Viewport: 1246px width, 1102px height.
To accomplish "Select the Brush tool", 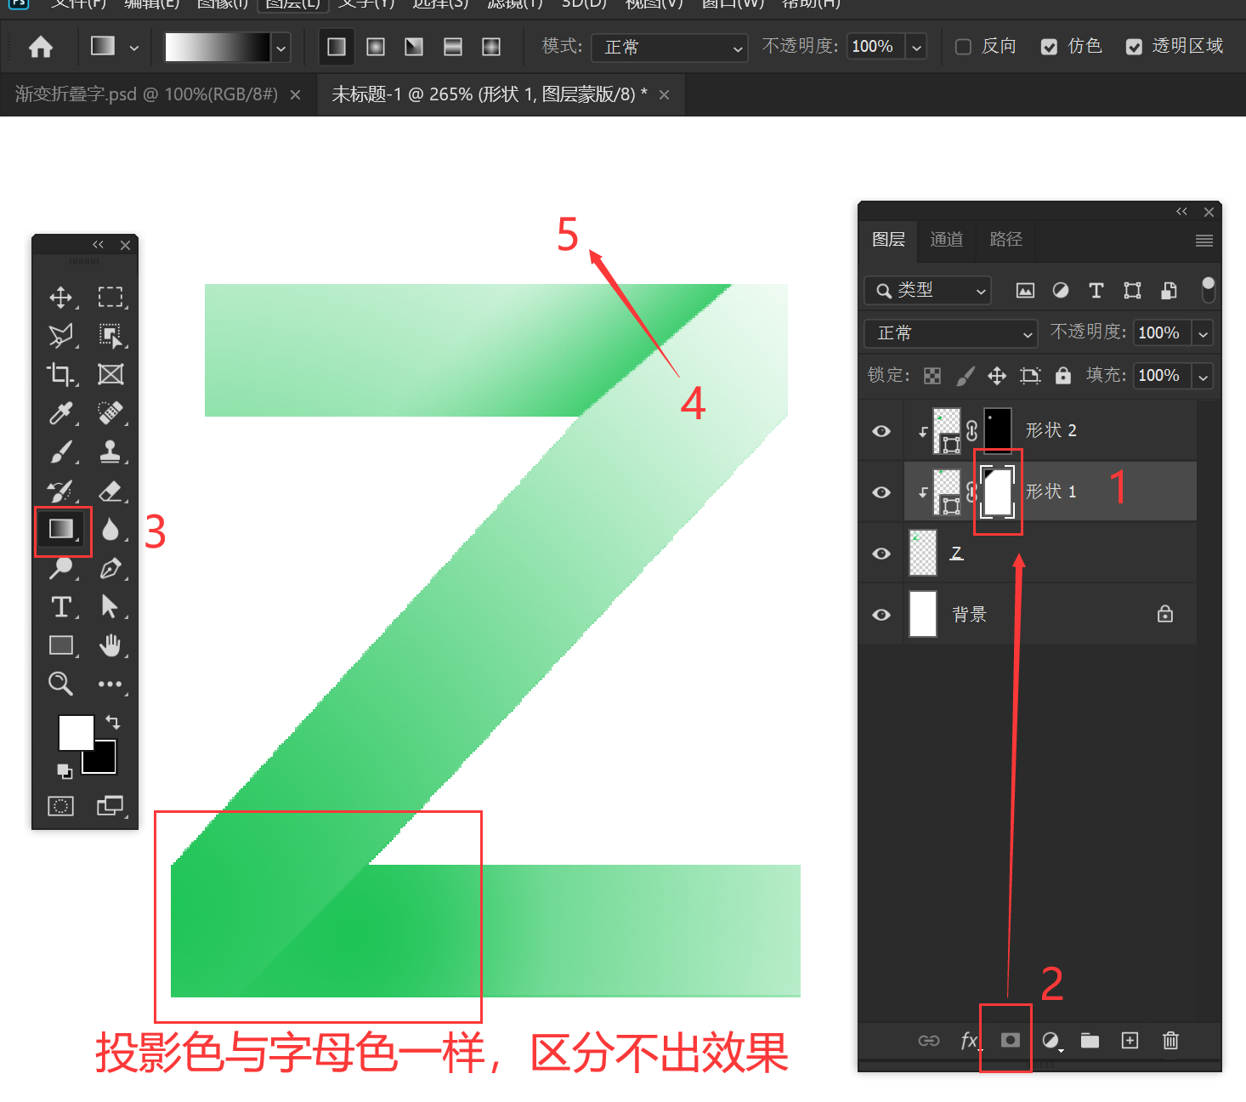I will (60, 452).
